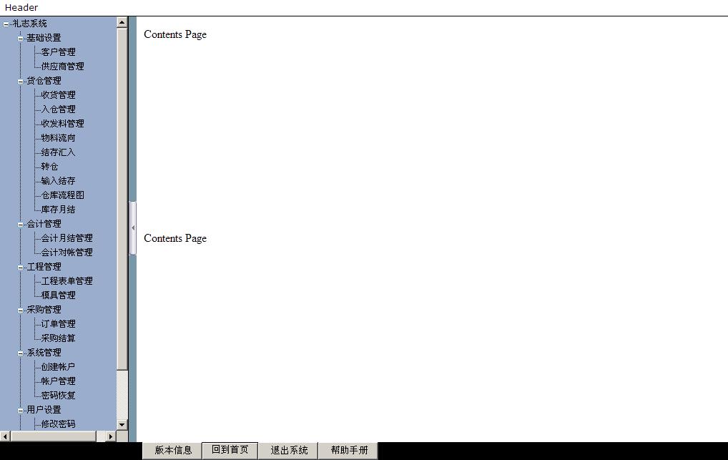Viewport: 728px width, 460px height.
Task: Open 物料流向 page
Action: coord(58,138)
